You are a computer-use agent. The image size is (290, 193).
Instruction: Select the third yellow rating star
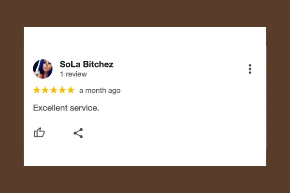[54, 90]
